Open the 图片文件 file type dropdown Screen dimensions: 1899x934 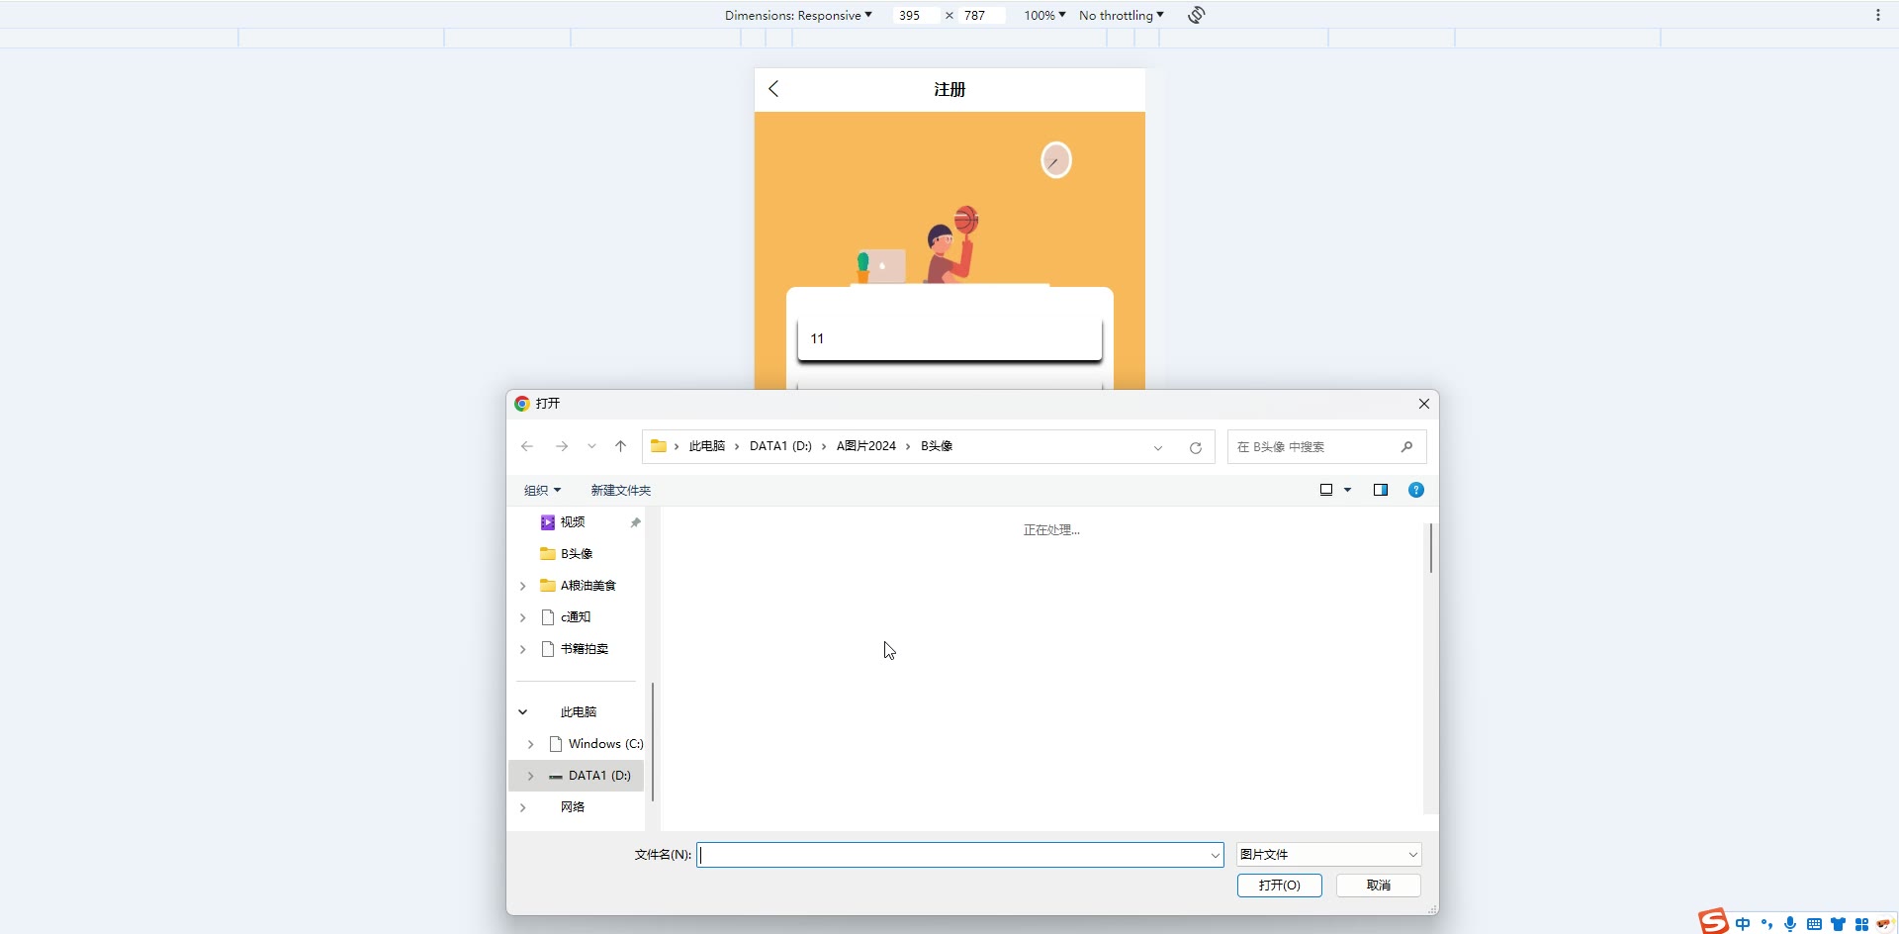pos(1328,854)
